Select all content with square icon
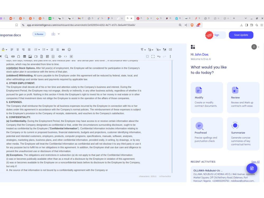 pyautogui.click(x=147, y=57)
